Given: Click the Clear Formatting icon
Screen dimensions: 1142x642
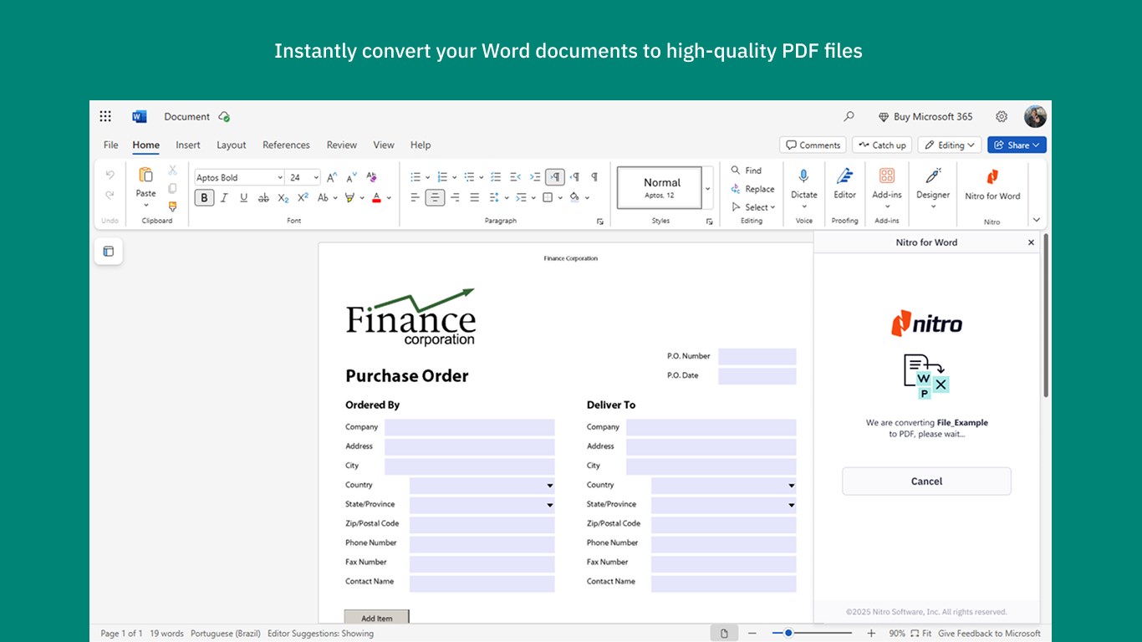Looking at the screenshot, I should point(371,177).
